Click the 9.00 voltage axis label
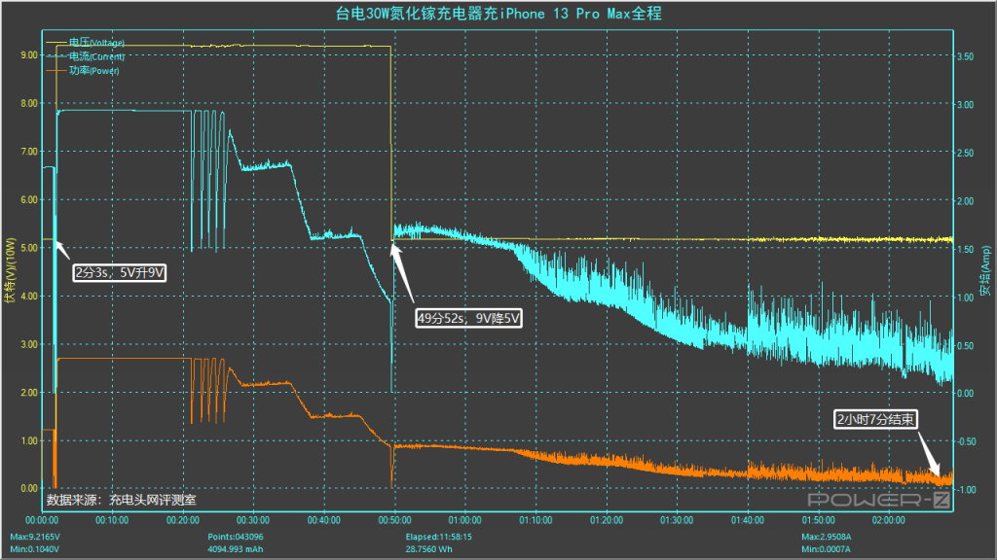The image size is (997, 560). point(28,55)
